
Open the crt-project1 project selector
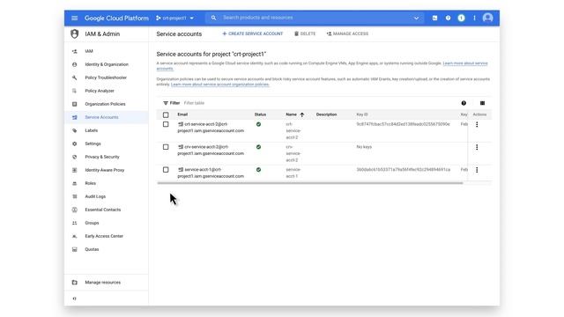tap(174, 18)
